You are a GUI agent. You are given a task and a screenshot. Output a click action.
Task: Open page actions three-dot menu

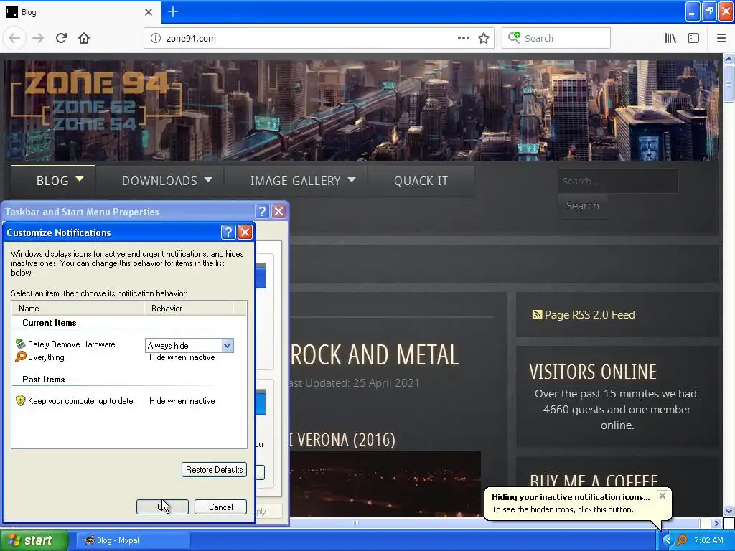(463, 39)
